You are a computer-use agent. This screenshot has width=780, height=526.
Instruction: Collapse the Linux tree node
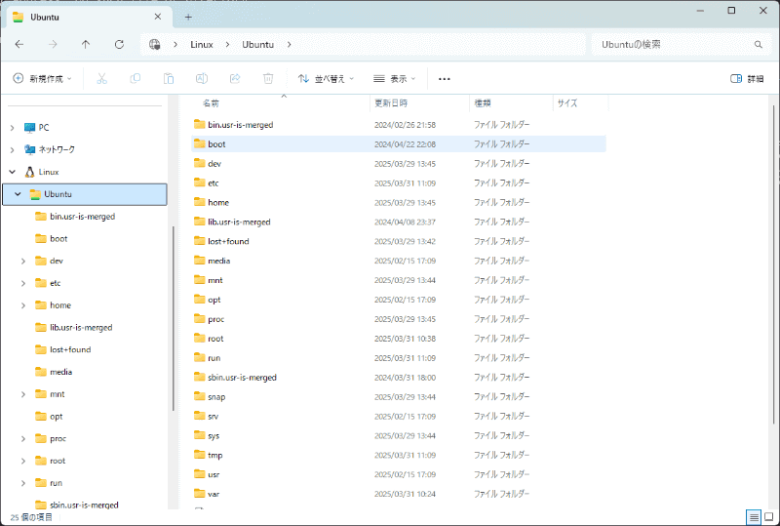[x=13, y=172]
